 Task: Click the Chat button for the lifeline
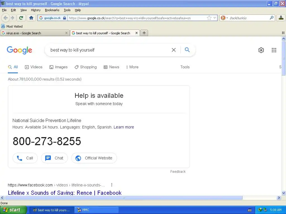(54, 158)
